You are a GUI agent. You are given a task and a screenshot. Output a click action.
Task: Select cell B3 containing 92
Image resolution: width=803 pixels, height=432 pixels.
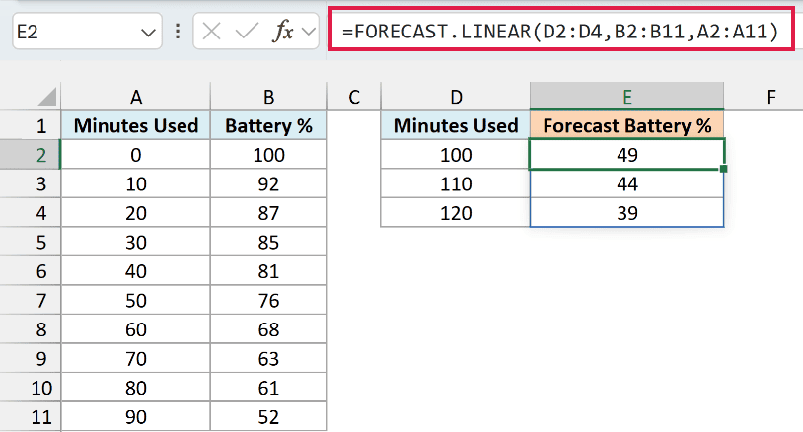268,183
